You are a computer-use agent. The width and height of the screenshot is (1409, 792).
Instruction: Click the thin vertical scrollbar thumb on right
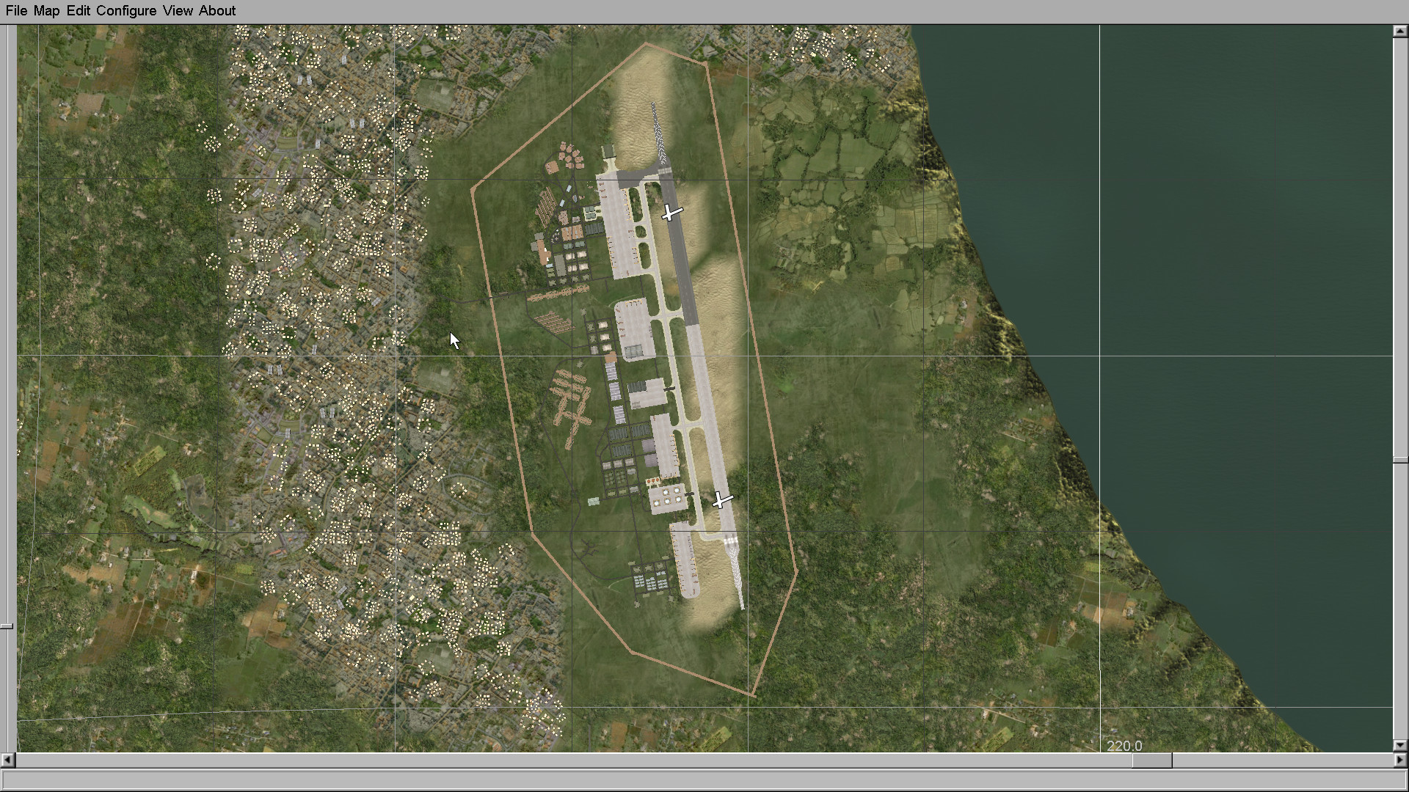1400,460
